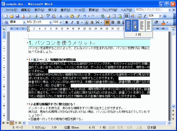This screenshot has width=177, height=131.
Task: Save the document with the floppy icon
Action: pos(17,16)
